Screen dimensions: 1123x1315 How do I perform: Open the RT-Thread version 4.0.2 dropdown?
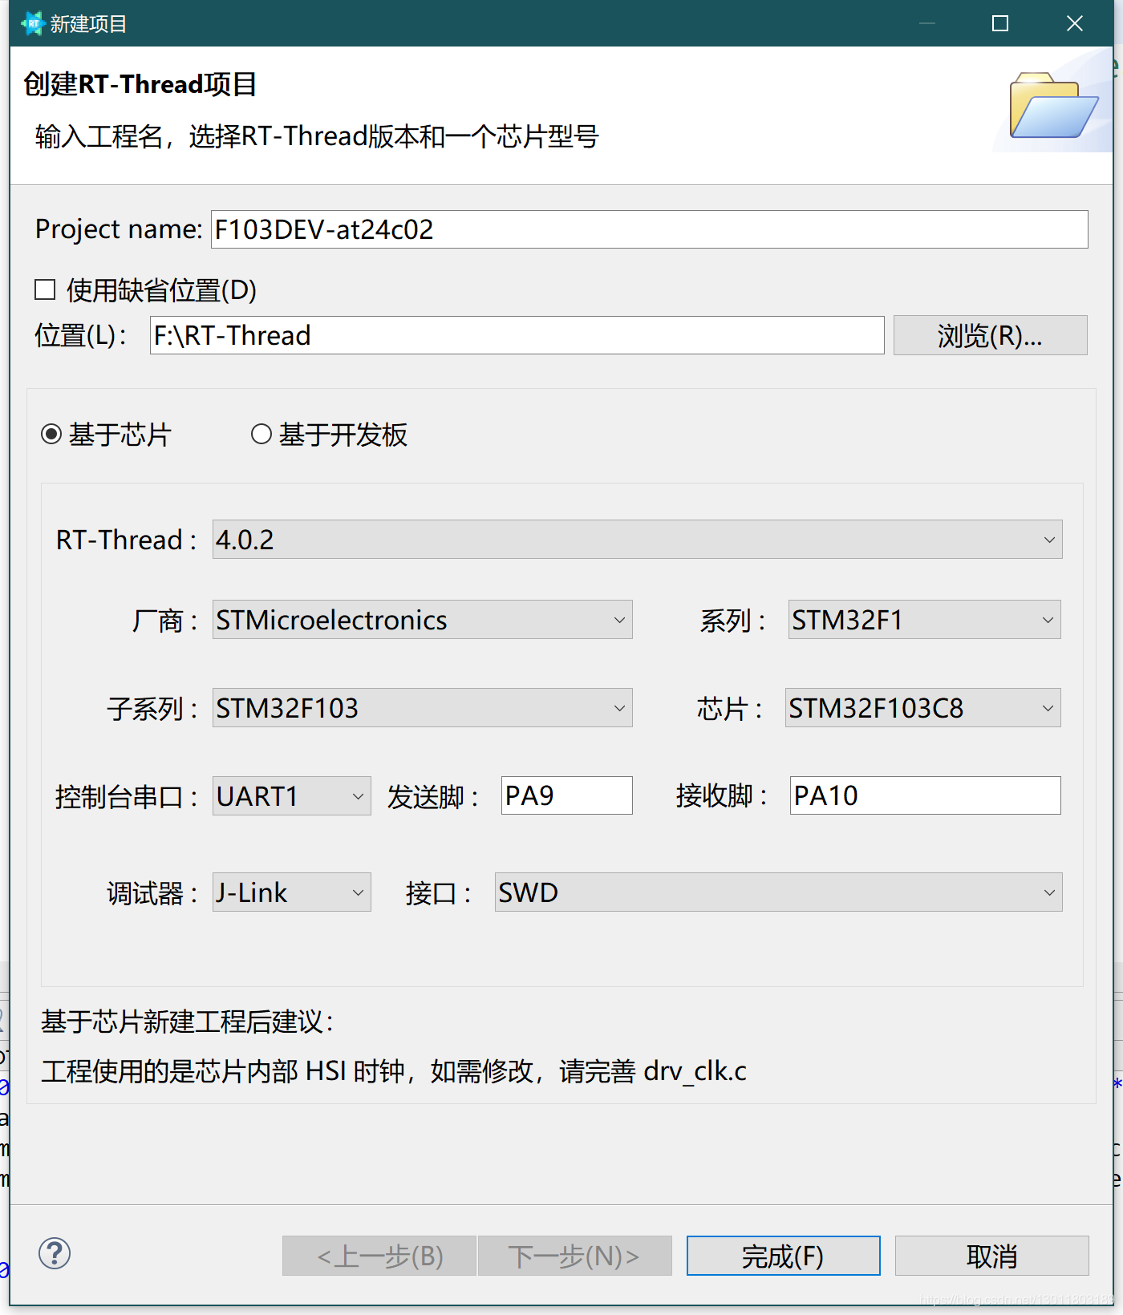[637, 540]
